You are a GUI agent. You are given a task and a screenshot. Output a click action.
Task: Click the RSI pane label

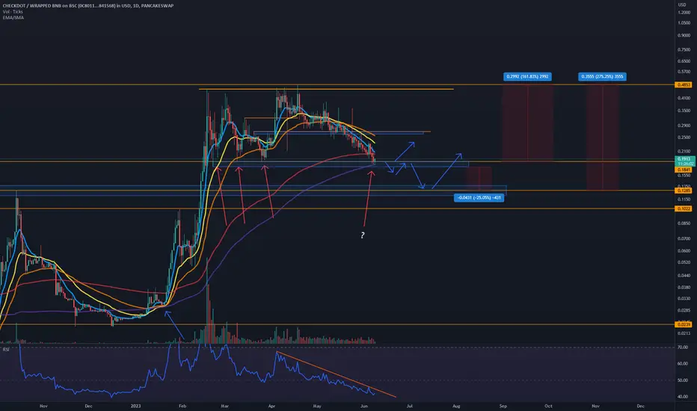click(x=6, y=350)
